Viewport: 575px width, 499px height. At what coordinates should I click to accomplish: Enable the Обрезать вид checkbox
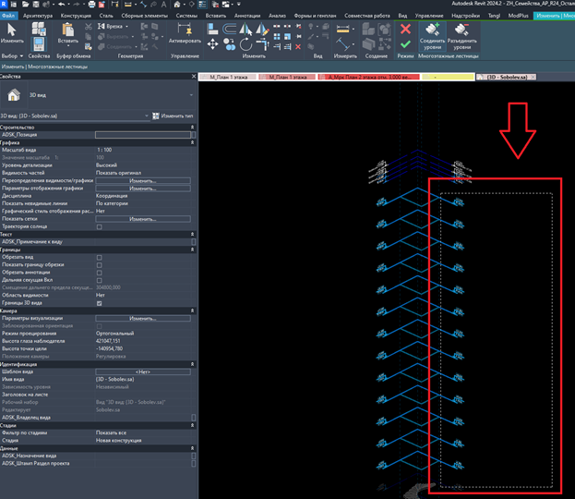click(x=99, y=258)
